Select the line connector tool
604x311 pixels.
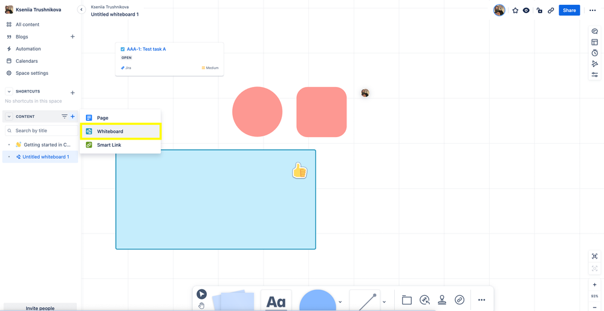click(365, 301)
